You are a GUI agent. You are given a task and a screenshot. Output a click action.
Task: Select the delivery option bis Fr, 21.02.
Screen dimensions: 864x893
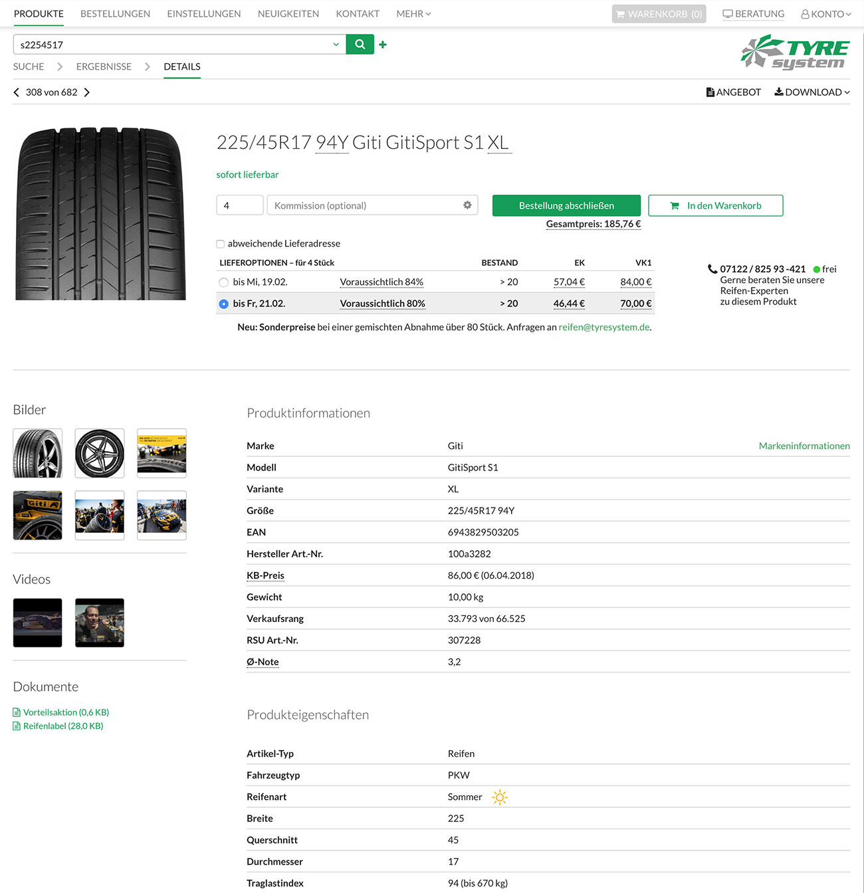point(223,304)
